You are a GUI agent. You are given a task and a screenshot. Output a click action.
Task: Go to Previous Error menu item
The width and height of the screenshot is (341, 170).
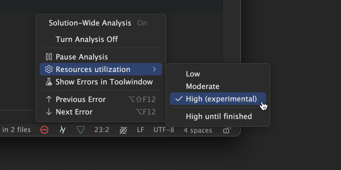[81, 99]
